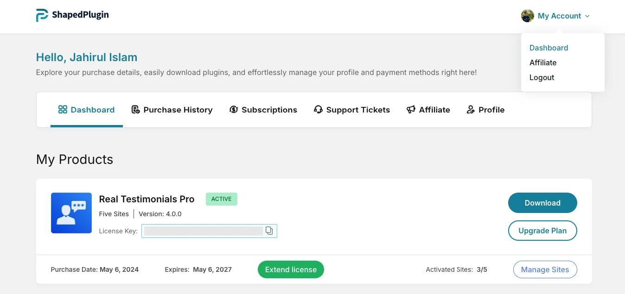Click the 'Hello, Jahirul Islam' heading
This screenshot has width=625, height=294.
[x=87, y=57]
